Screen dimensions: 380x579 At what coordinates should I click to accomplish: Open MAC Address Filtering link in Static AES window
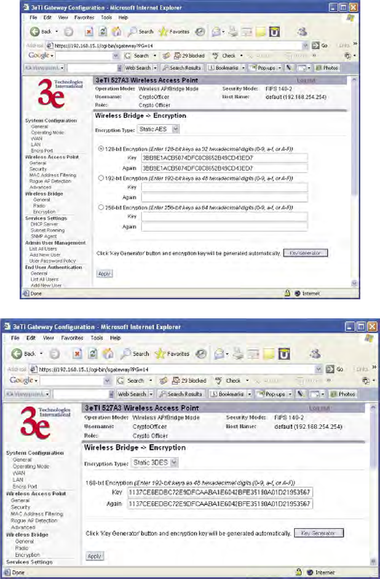(x=53, y=175)
